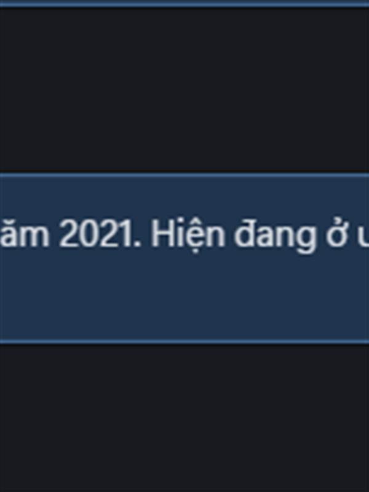Click the letter 'H' in 'Hiện'
The height and width of the screenshot is (492, 369).
tap(160, 236)
